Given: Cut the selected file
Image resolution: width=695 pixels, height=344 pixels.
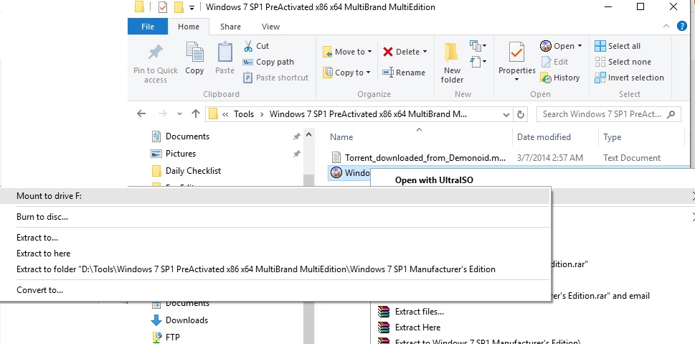Looking at the screenshot, I should pos(256,46).
